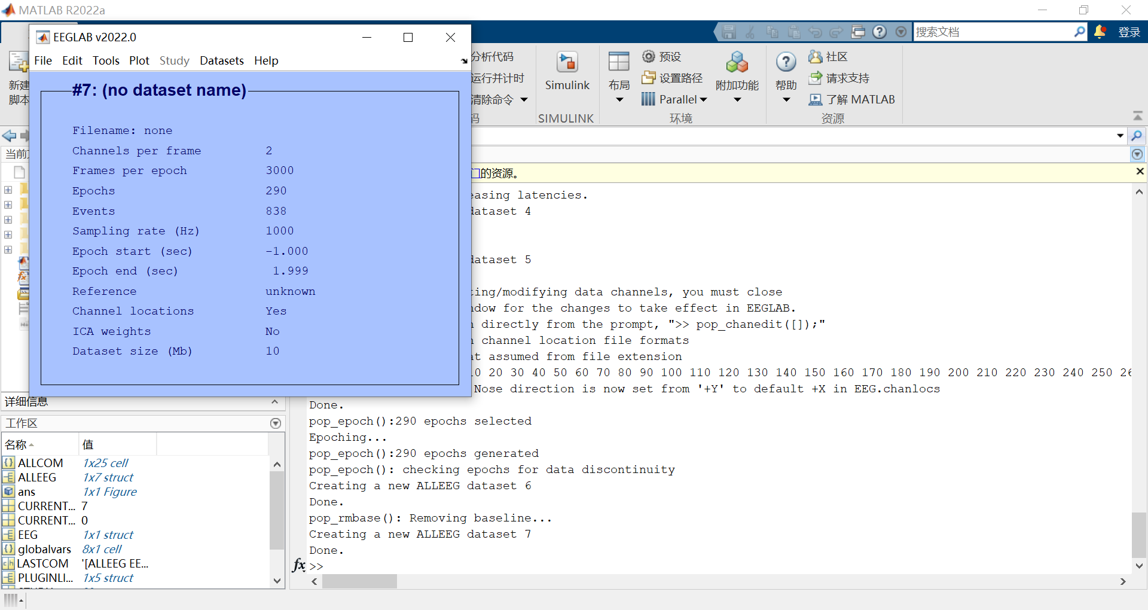Open the Parallel dropdown arrow
Viewport: 1148px width, 610px height.
point(703,100)
